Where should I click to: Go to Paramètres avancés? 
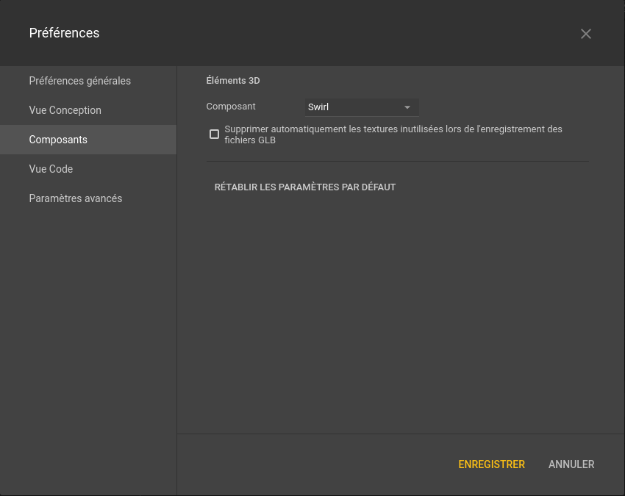88,198
